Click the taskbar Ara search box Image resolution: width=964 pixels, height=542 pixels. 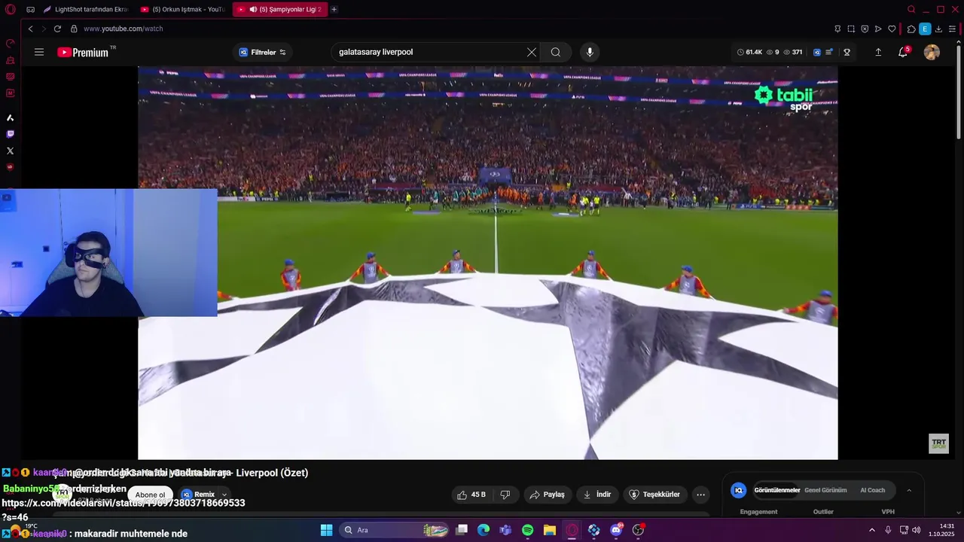[x=395, y=530]
